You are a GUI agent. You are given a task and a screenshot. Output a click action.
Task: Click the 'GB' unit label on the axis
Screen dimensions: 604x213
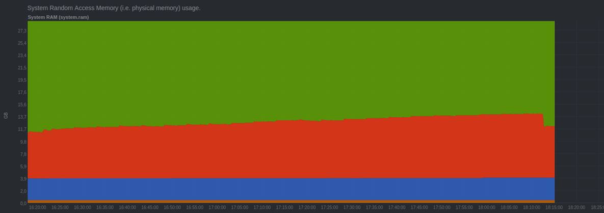[x=6, y=116]
